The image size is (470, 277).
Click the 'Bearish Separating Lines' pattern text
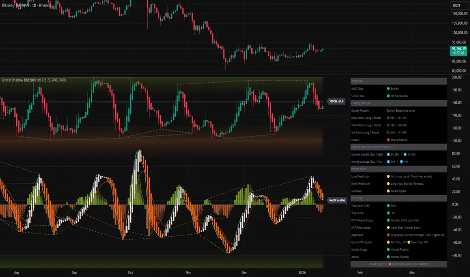click(400, 110)
